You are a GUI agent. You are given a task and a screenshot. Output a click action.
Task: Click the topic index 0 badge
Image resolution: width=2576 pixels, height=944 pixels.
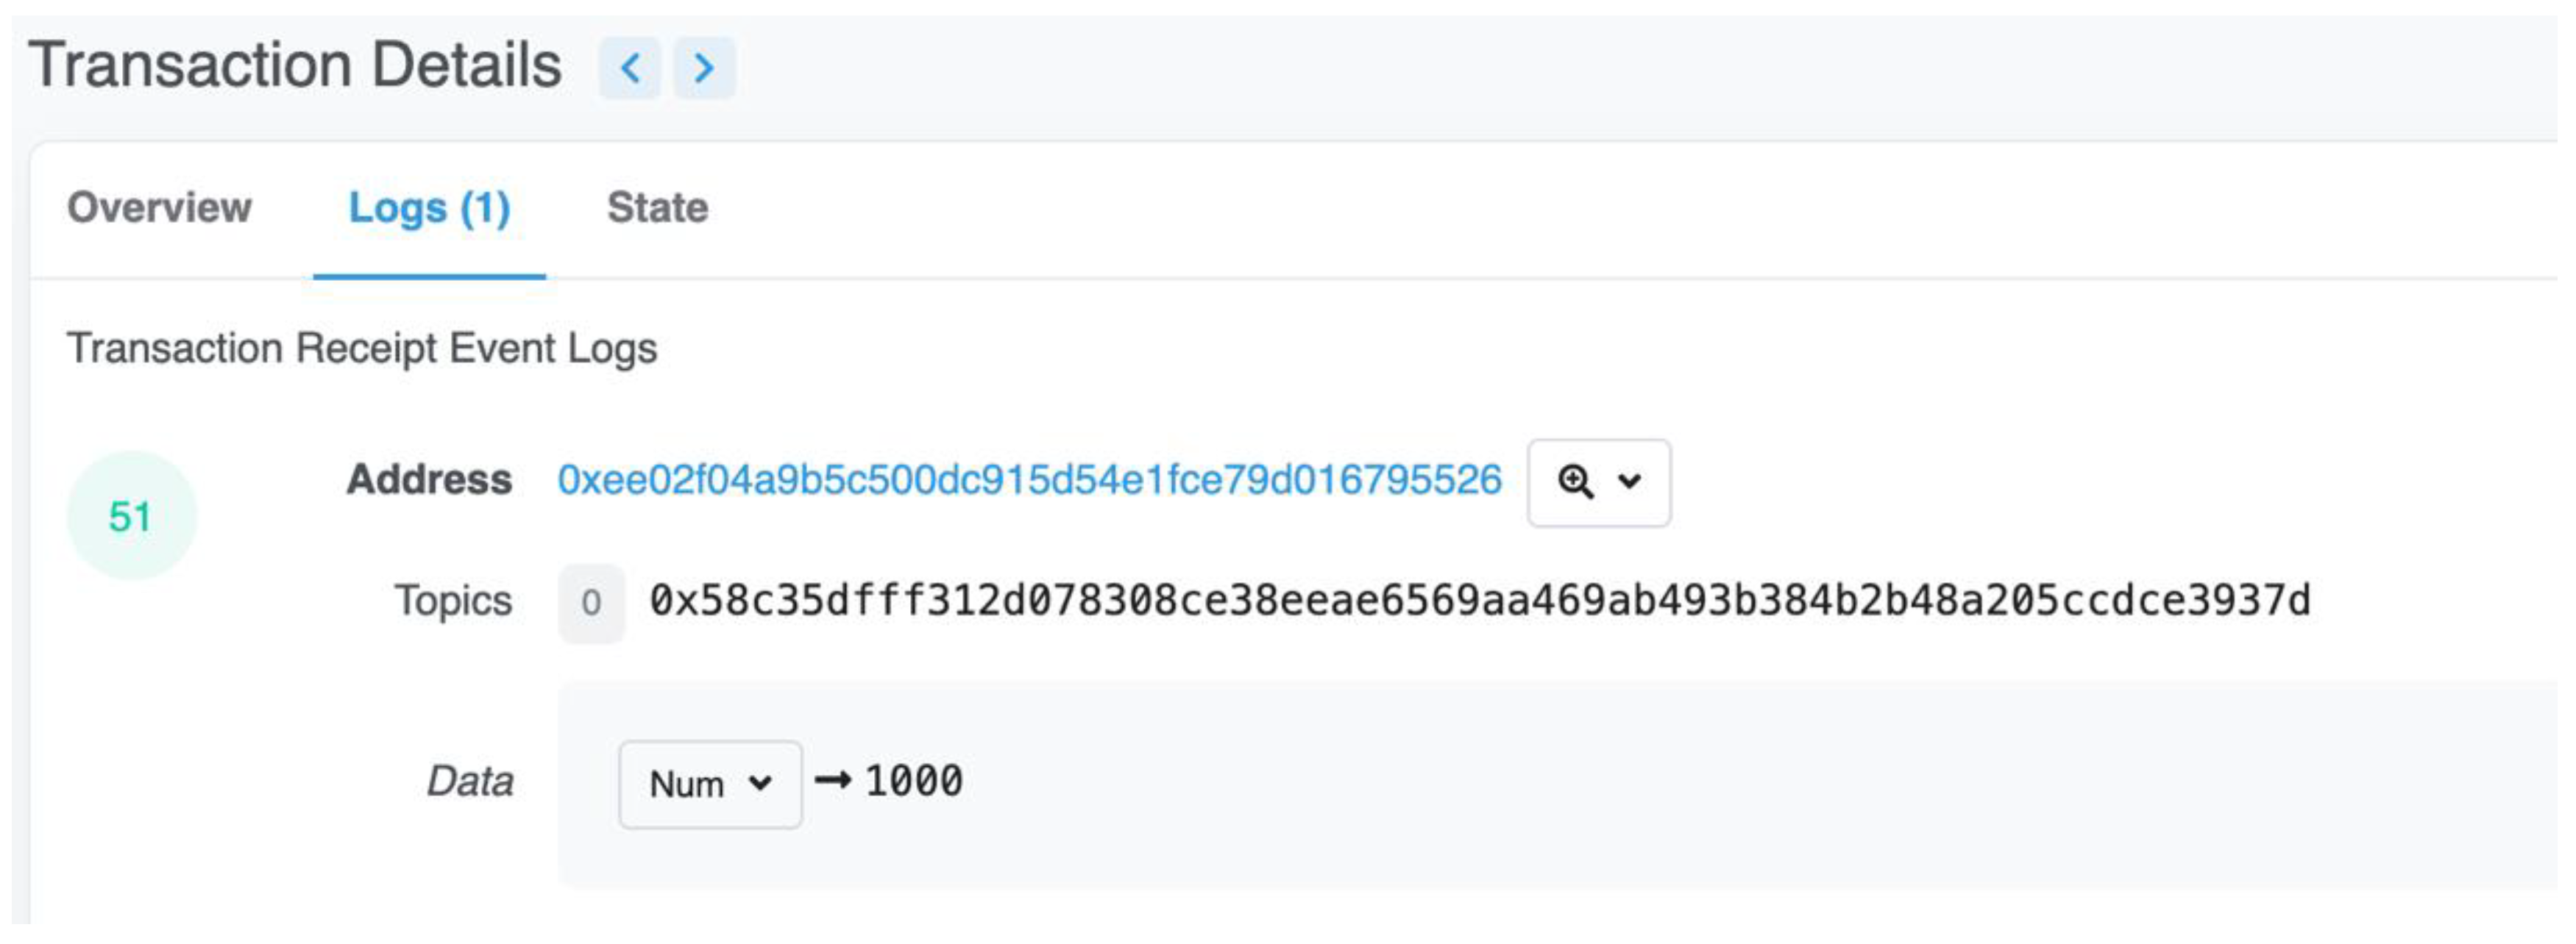pos(591,604)
